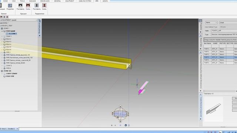
Task: Click Поставить in the Разделители group
Action: pyautogui.click(x=37, y=7)
